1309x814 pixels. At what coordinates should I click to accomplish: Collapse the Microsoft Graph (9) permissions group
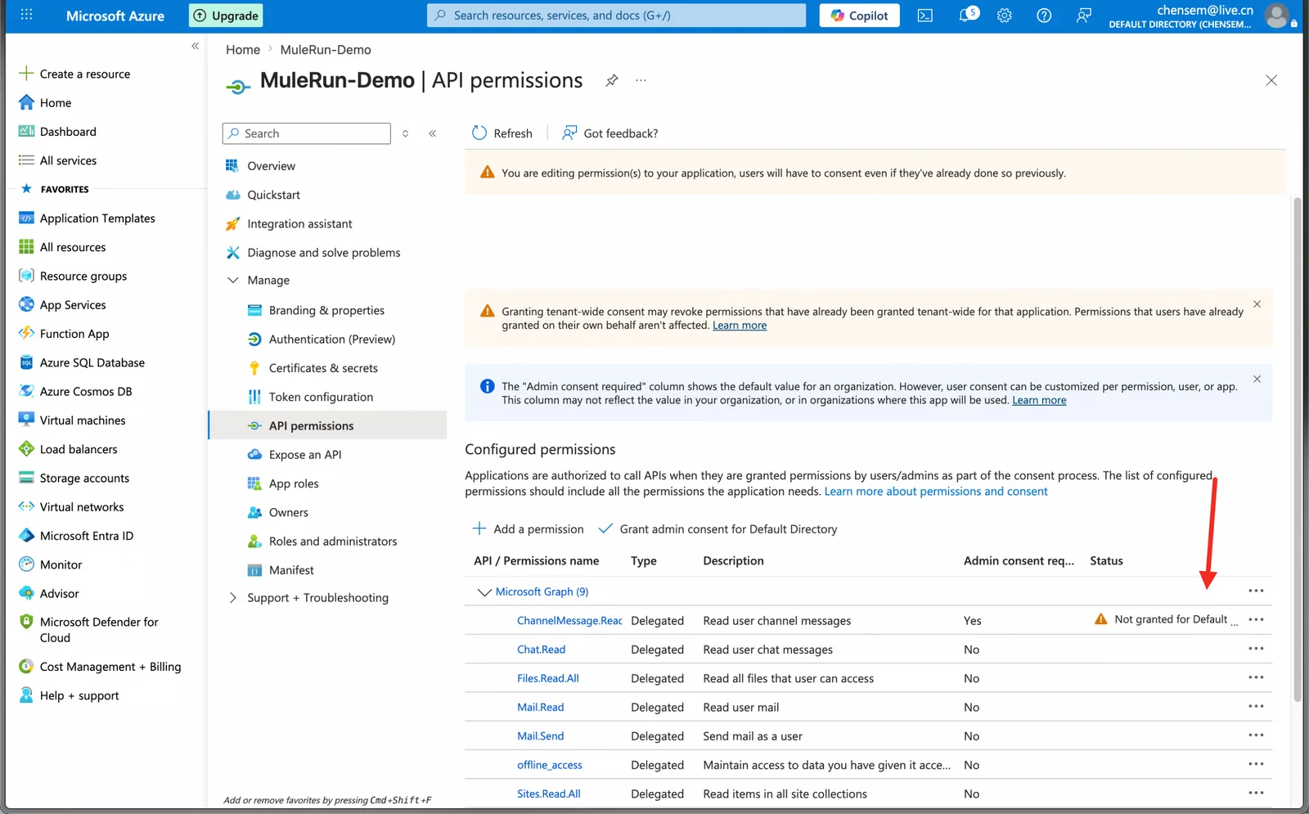484,591
